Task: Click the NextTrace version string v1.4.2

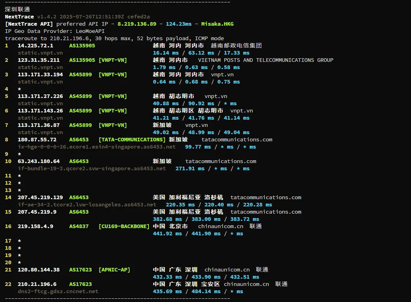Action: (47, 17)
